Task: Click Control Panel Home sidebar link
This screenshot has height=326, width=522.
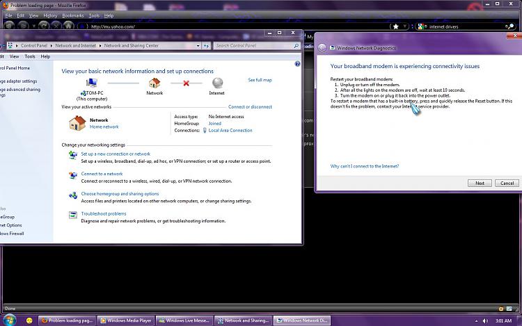Action: pyautogui.click(x=15, y=68)
